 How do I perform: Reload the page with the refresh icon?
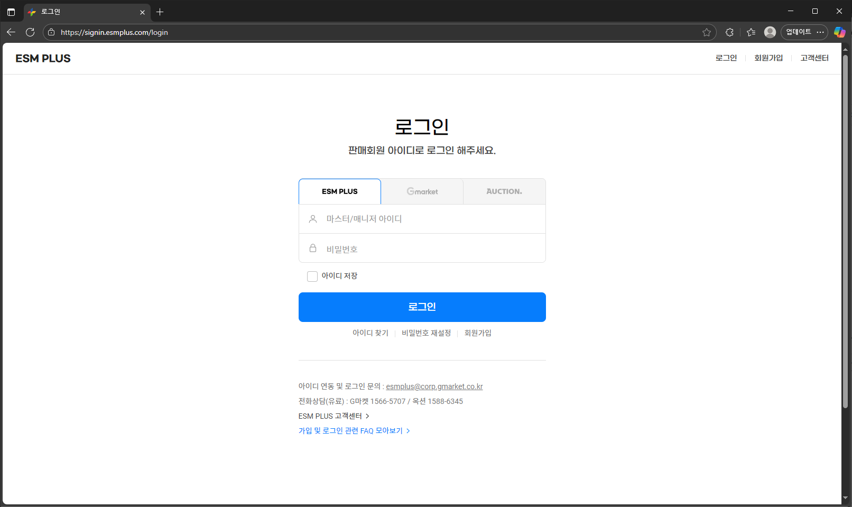(30, 32)
